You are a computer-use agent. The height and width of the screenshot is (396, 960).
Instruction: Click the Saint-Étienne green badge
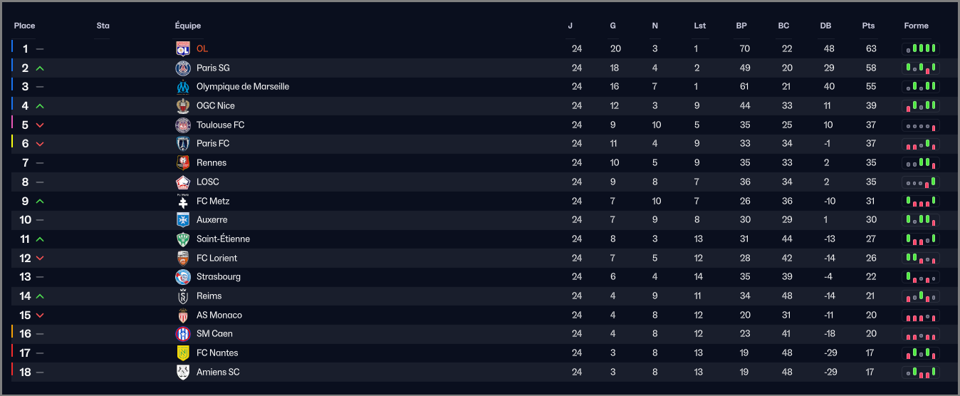pos(183,239)
